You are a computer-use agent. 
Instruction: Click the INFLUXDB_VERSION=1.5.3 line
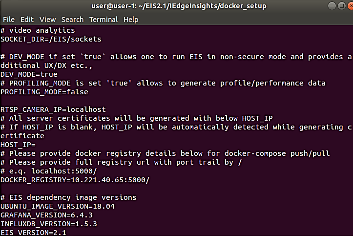pos(48,224)
